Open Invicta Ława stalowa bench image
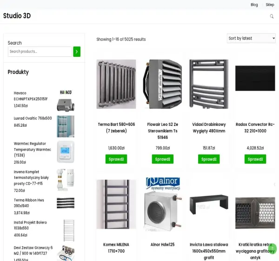The height and width of the screenshot is (261, 279). [x=209, y=205]
